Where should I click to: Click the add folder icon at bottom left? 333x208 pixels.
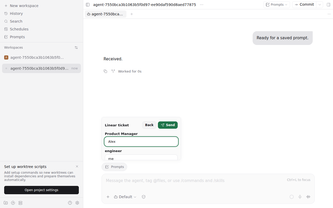coord(6,203)
